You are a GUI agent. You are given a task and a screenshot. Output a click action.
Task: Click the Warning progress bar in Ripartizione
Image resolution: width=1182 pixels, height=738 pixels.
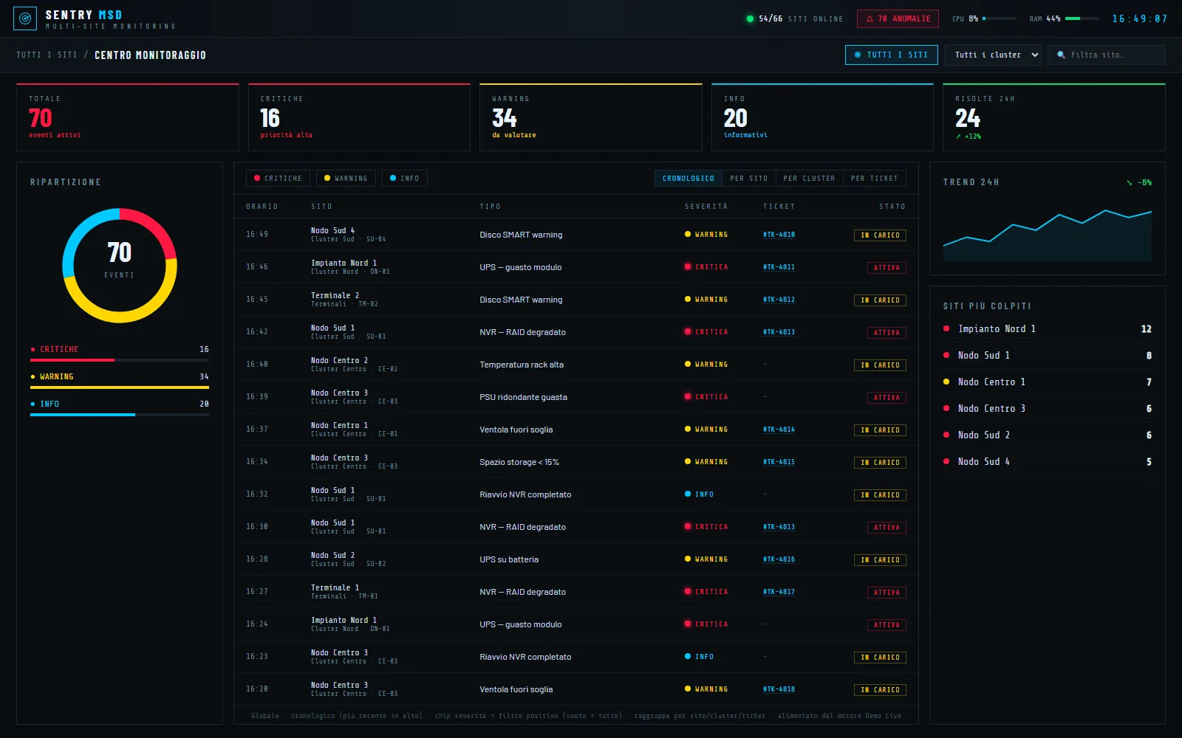pyautogui.click(x=120, y=387)
